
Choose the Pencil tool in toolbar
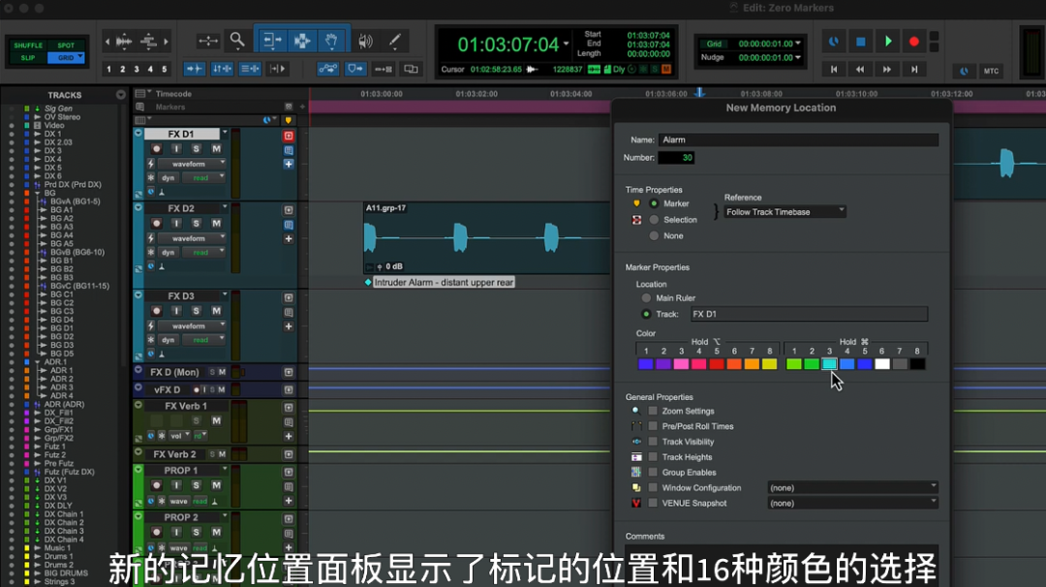click(x=394, y=41)
